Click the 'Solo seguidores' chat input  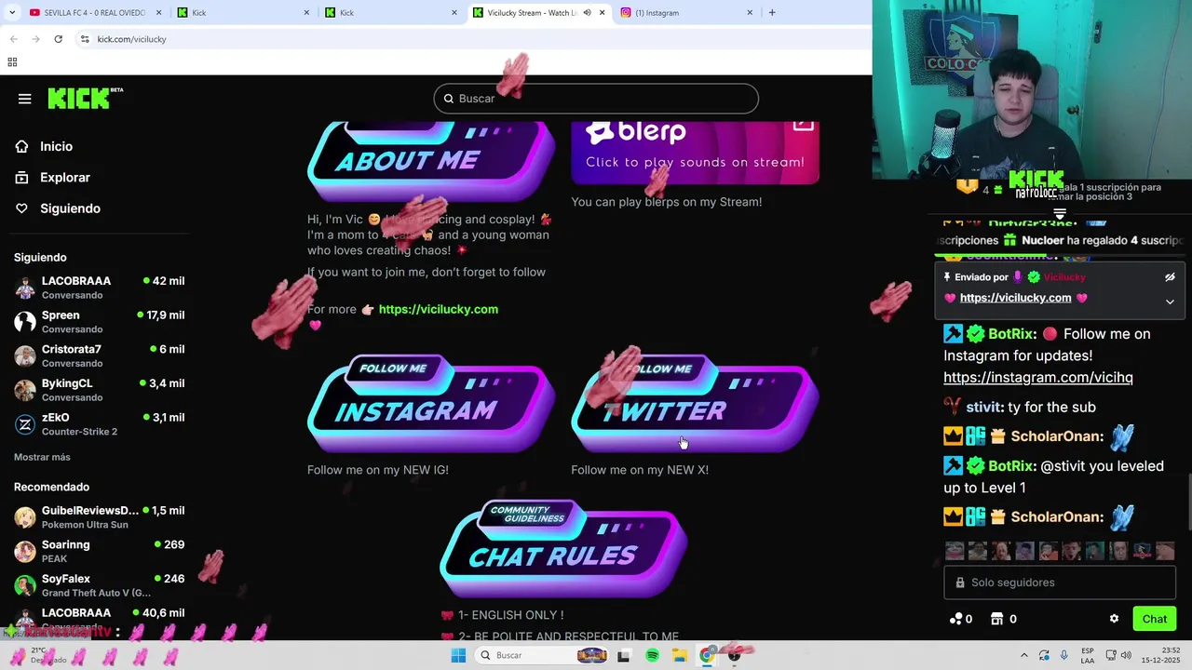(x=1060, y=583)
